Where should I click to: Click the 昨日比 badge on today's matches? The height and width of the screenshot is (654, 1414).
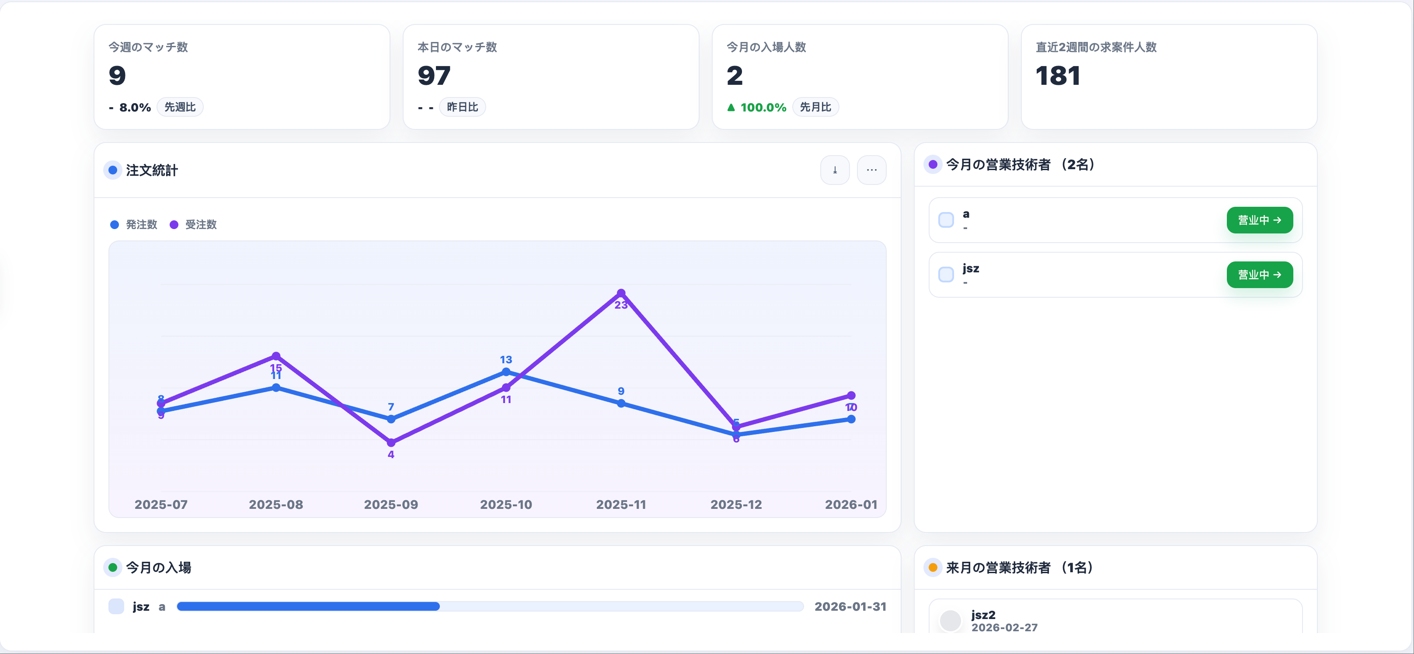(x=462, y=107)
